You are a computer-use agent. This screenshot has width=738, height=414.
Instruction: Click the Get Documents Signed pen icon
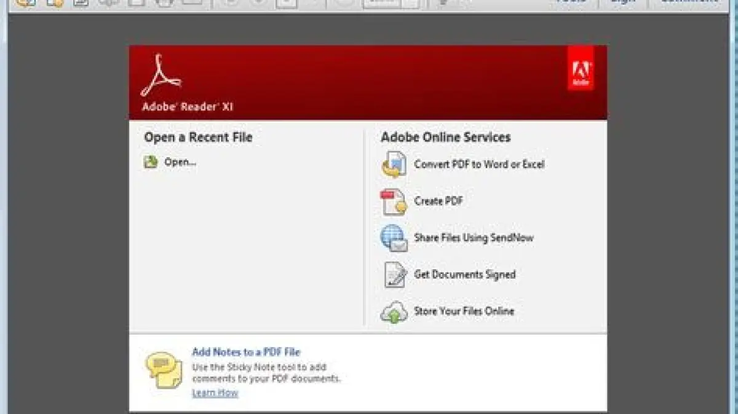tap(394, 275)
